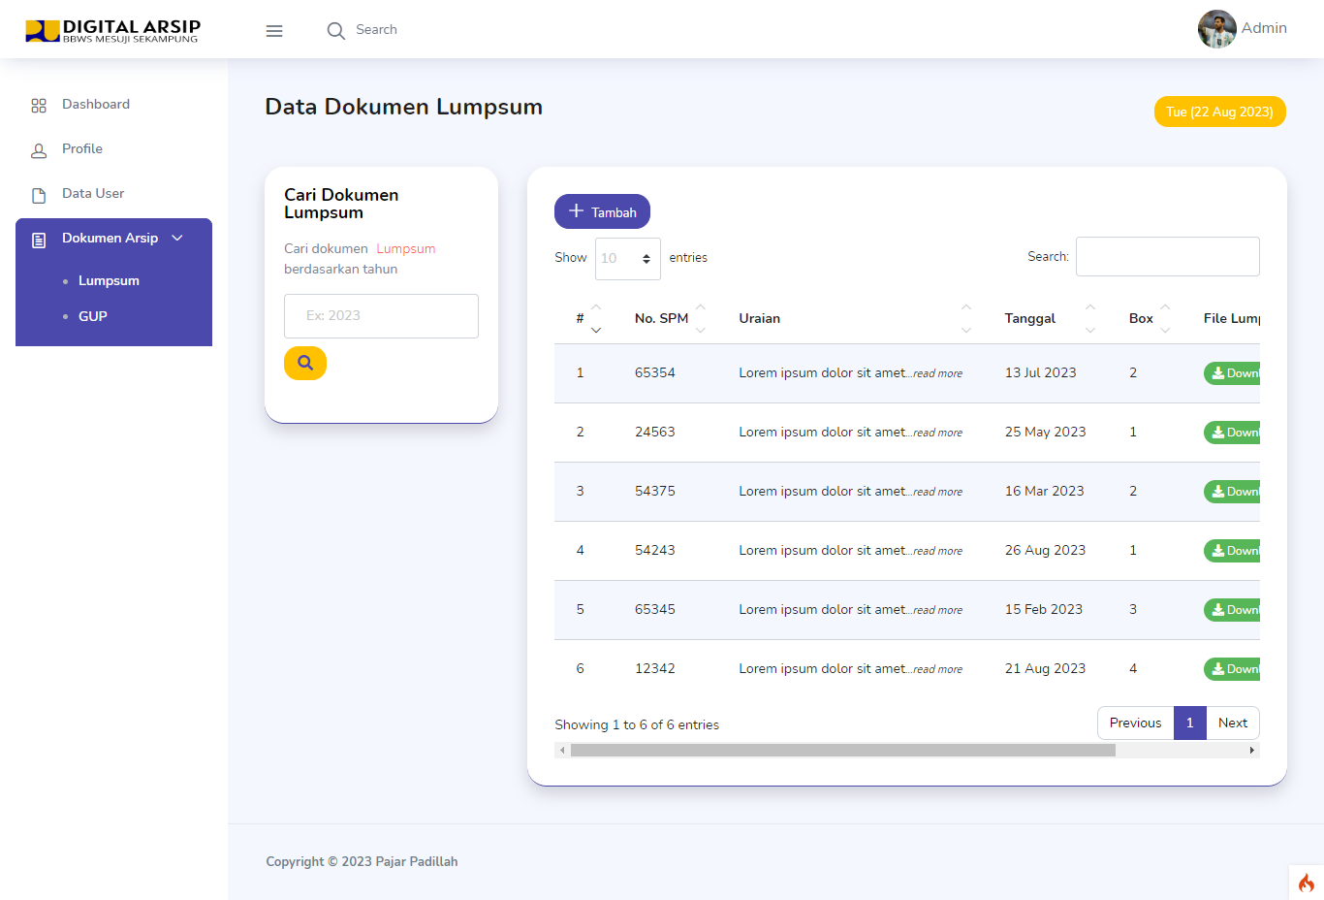Screen dimensions: 1324x900
Task: Click the horizontal table scrollbar
Action: click(841, 750)
